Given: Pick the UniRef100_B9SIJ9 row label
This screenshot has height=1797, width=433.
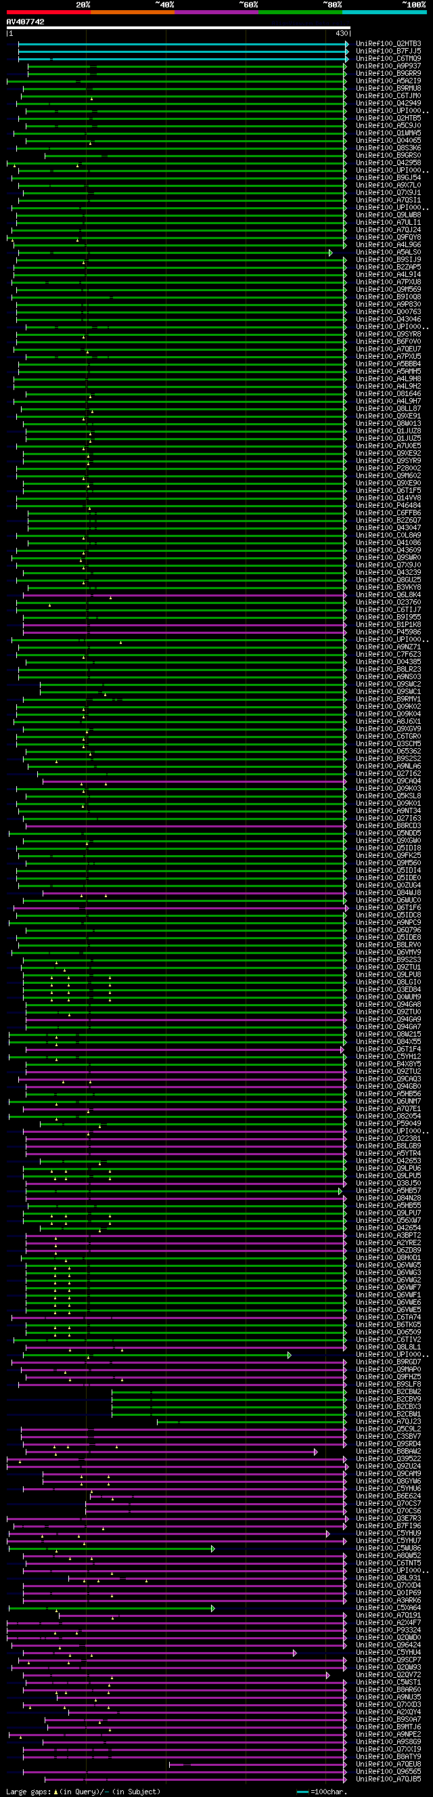Looking at the screenshot, I should [388, 259].
